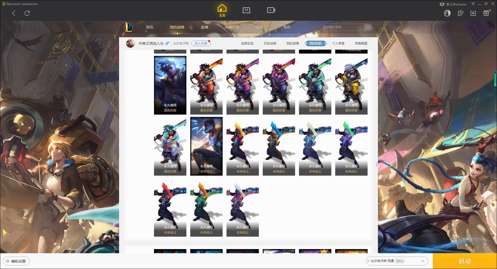Select the 未来战士 splash art skin card
The image size is (497, 269).
[x=206, y=146]
